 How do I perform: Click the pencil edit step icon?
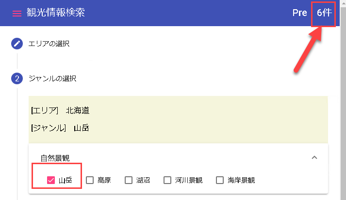17,44
